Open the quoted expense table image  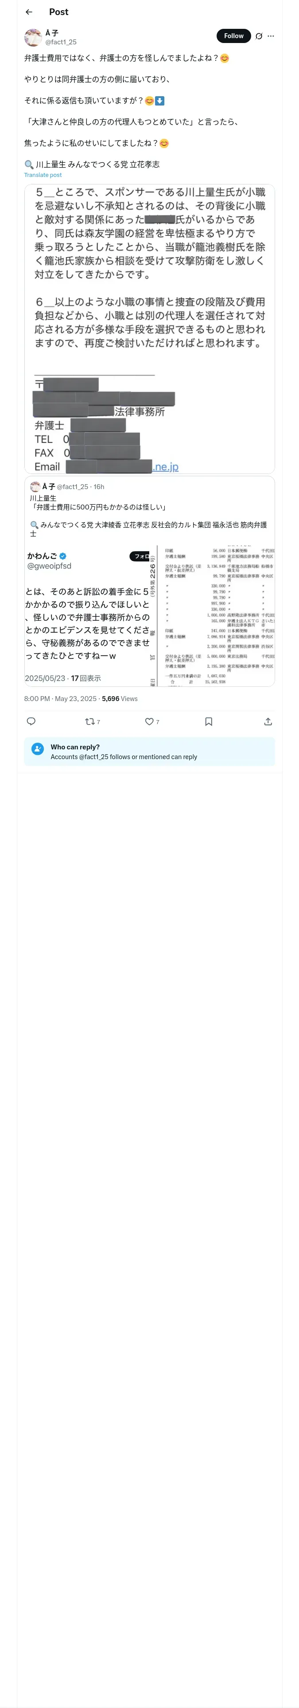[216, 616]
